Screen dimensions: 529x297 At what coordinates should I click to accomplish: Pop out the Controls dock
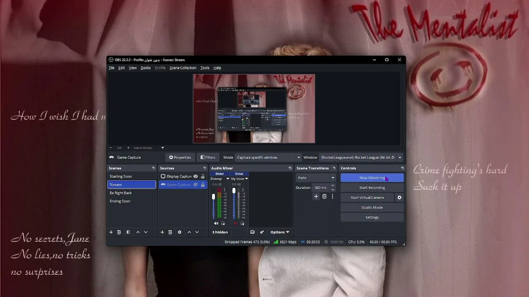402,168
